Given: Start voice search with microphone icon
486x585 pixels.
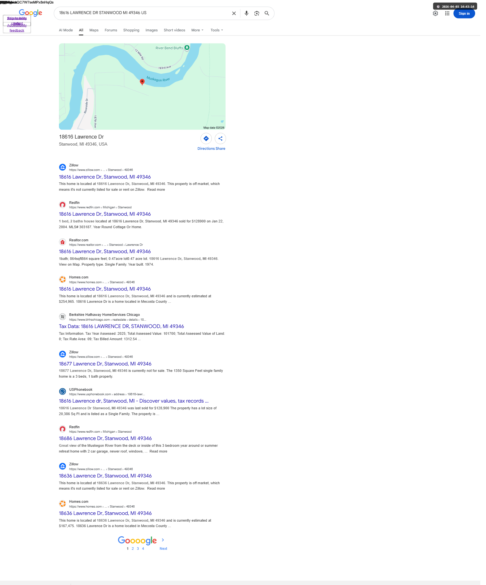Looking at the screenshot, I should click(246, 13).
